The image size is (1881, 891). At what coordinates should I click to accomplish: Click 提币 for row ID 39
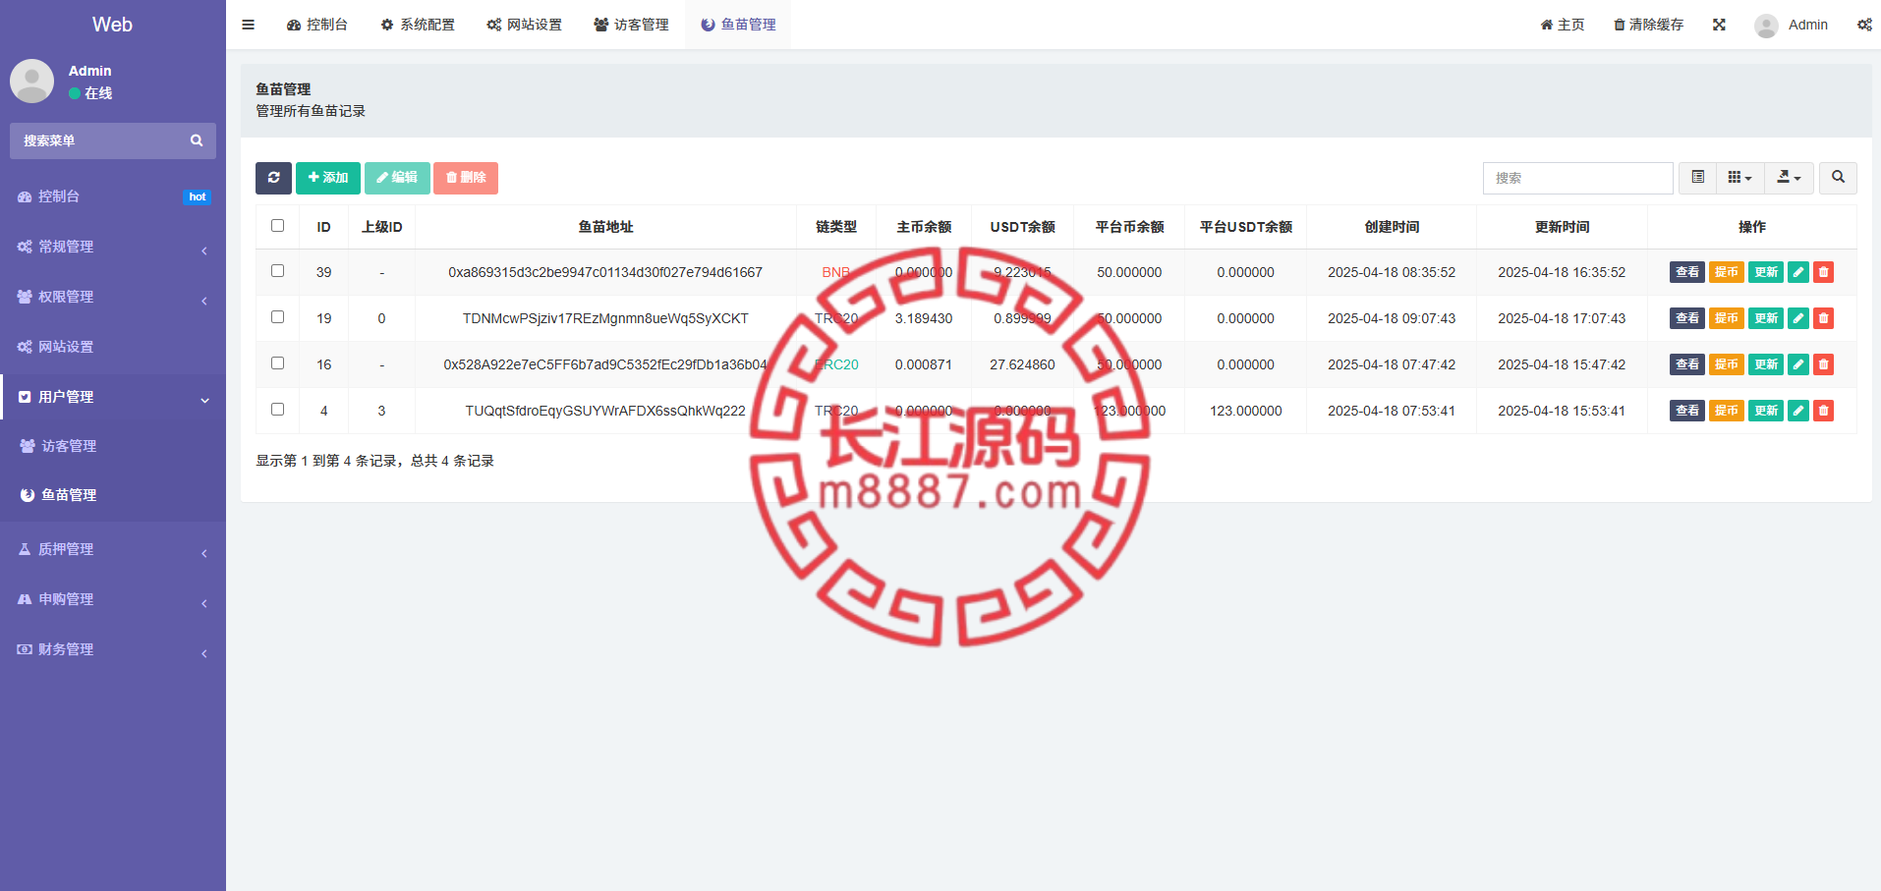pyautogui.click(x=1727, y=272)
